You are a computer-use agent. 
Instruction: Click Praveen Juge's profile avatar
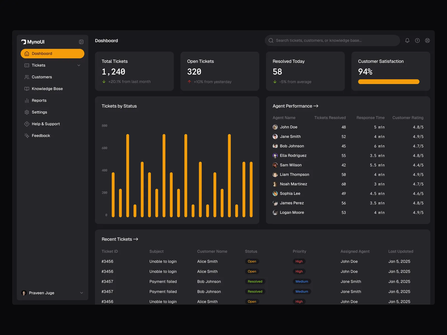[x=24, y=293]
